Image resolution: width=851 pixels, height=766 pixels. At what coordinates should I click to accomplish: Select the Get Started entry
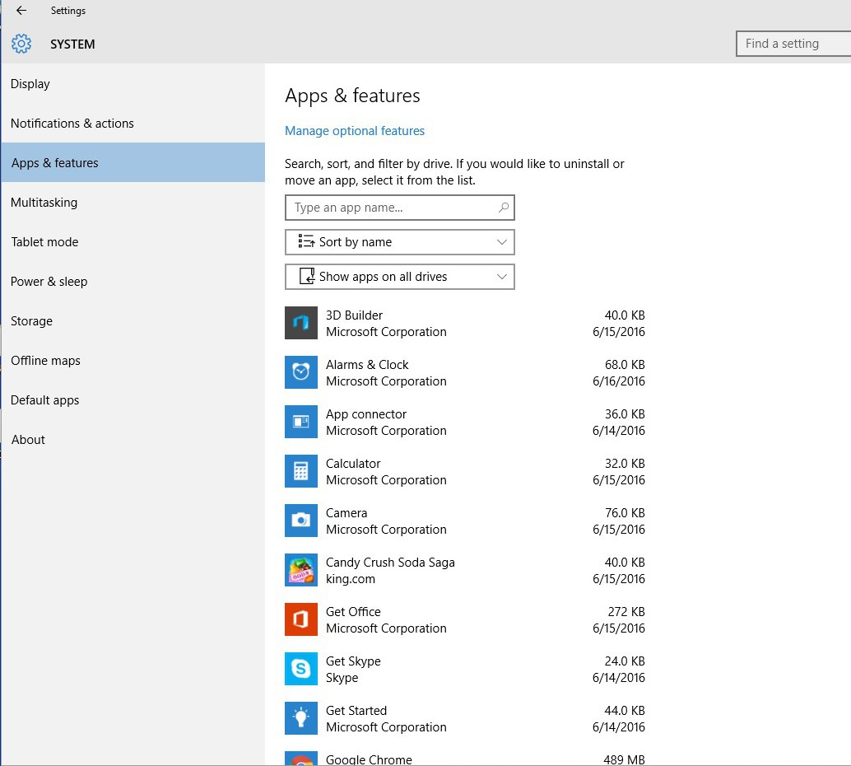465,719
